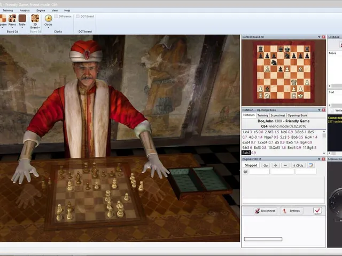Expand Control Board 2D panel dropdown arrow
342x256 pixels.
[319, 37]
